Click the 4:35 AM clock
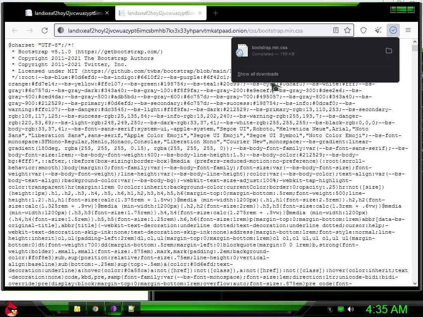 (387, 309)
